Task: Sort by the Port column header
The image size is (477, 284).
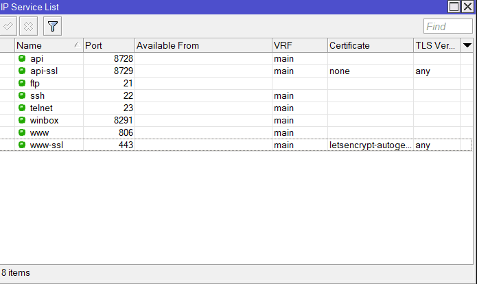Action: 108,45
